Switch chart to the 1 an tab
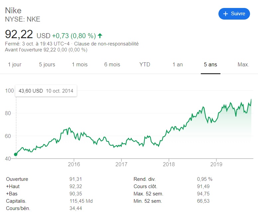This screenshot has width=258, height=212. [178, 64]
